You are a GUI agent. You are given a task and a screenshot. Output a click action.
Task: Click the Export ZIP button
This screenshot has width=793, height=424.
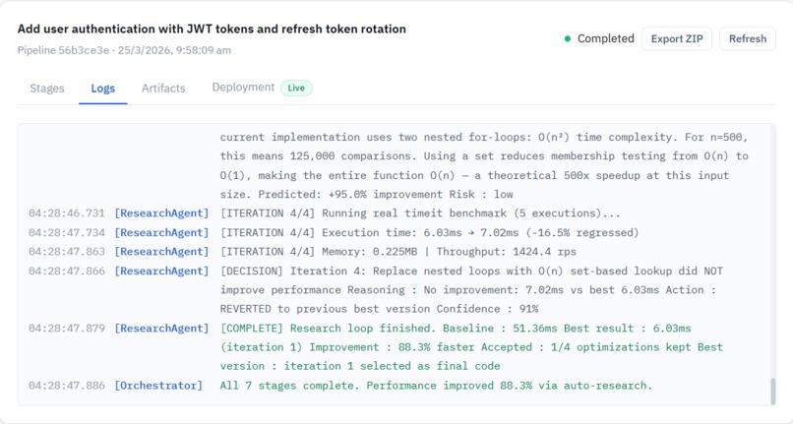pos(677,39)
